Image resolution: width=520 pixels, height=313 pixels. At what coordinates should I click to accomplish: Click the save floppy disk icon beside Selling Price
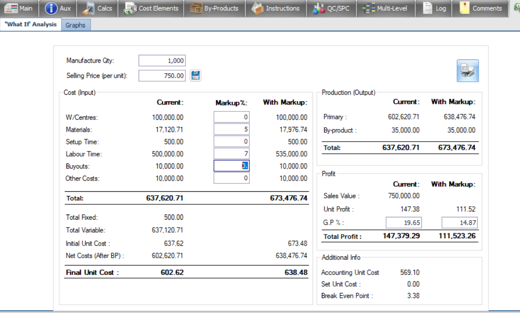point(195,75)
